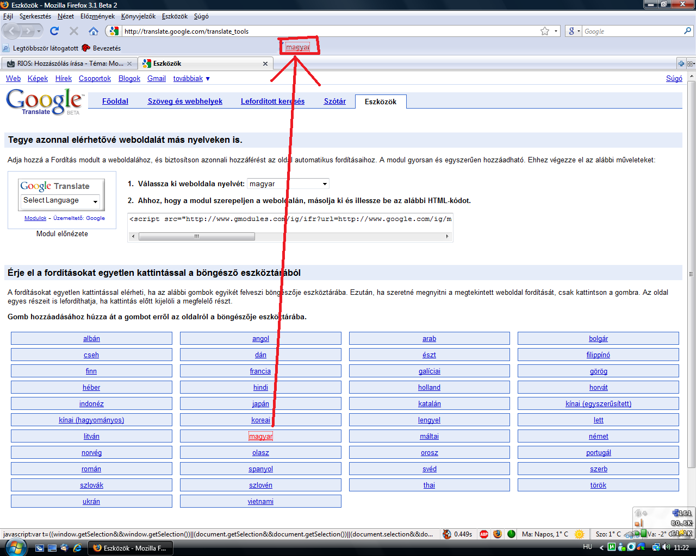
Task: Run the search with the magnifier icon
Action: pos(688,31)
